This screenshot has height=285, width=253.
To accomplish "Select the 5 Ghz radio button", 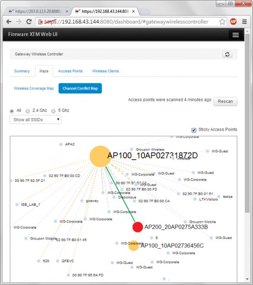I will point(53,111).
